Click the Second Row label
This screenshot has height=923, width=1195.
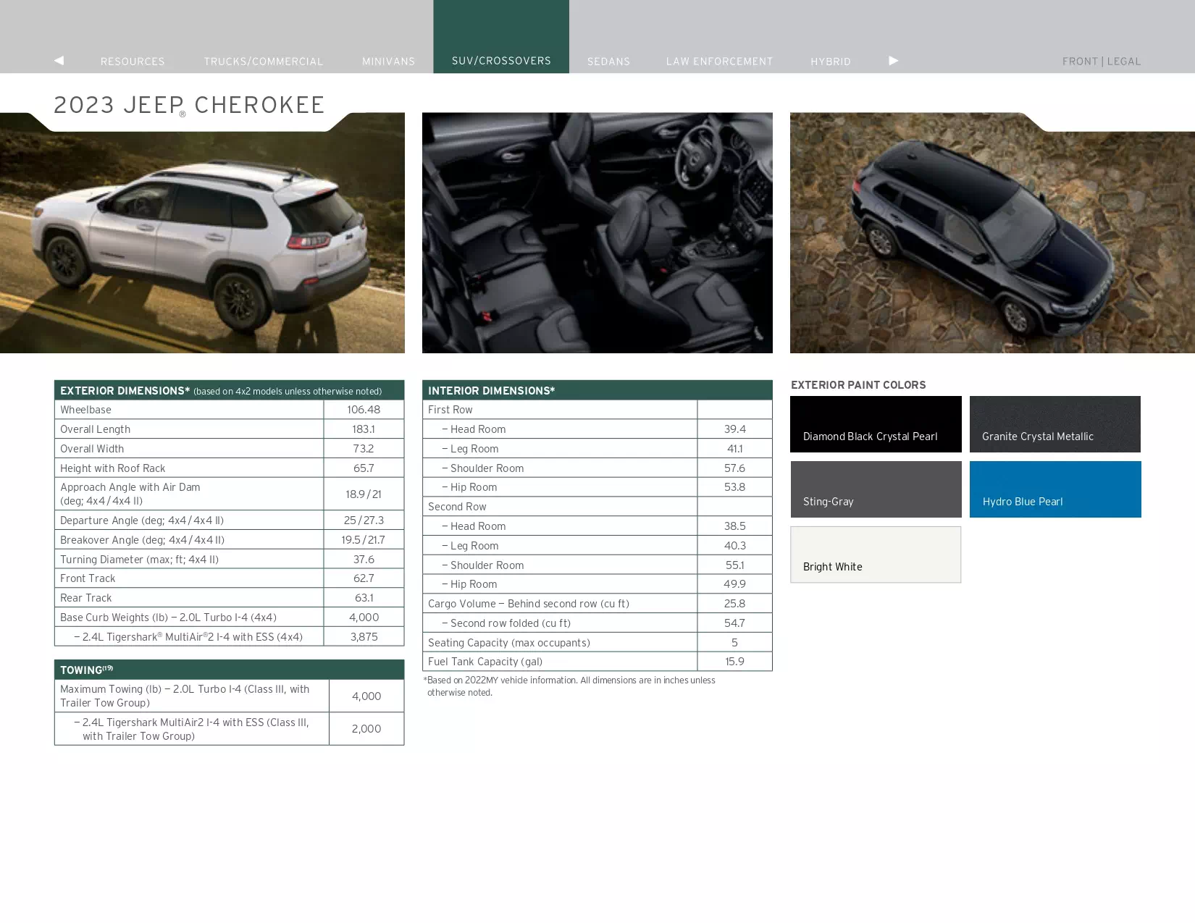coord(457,507)
